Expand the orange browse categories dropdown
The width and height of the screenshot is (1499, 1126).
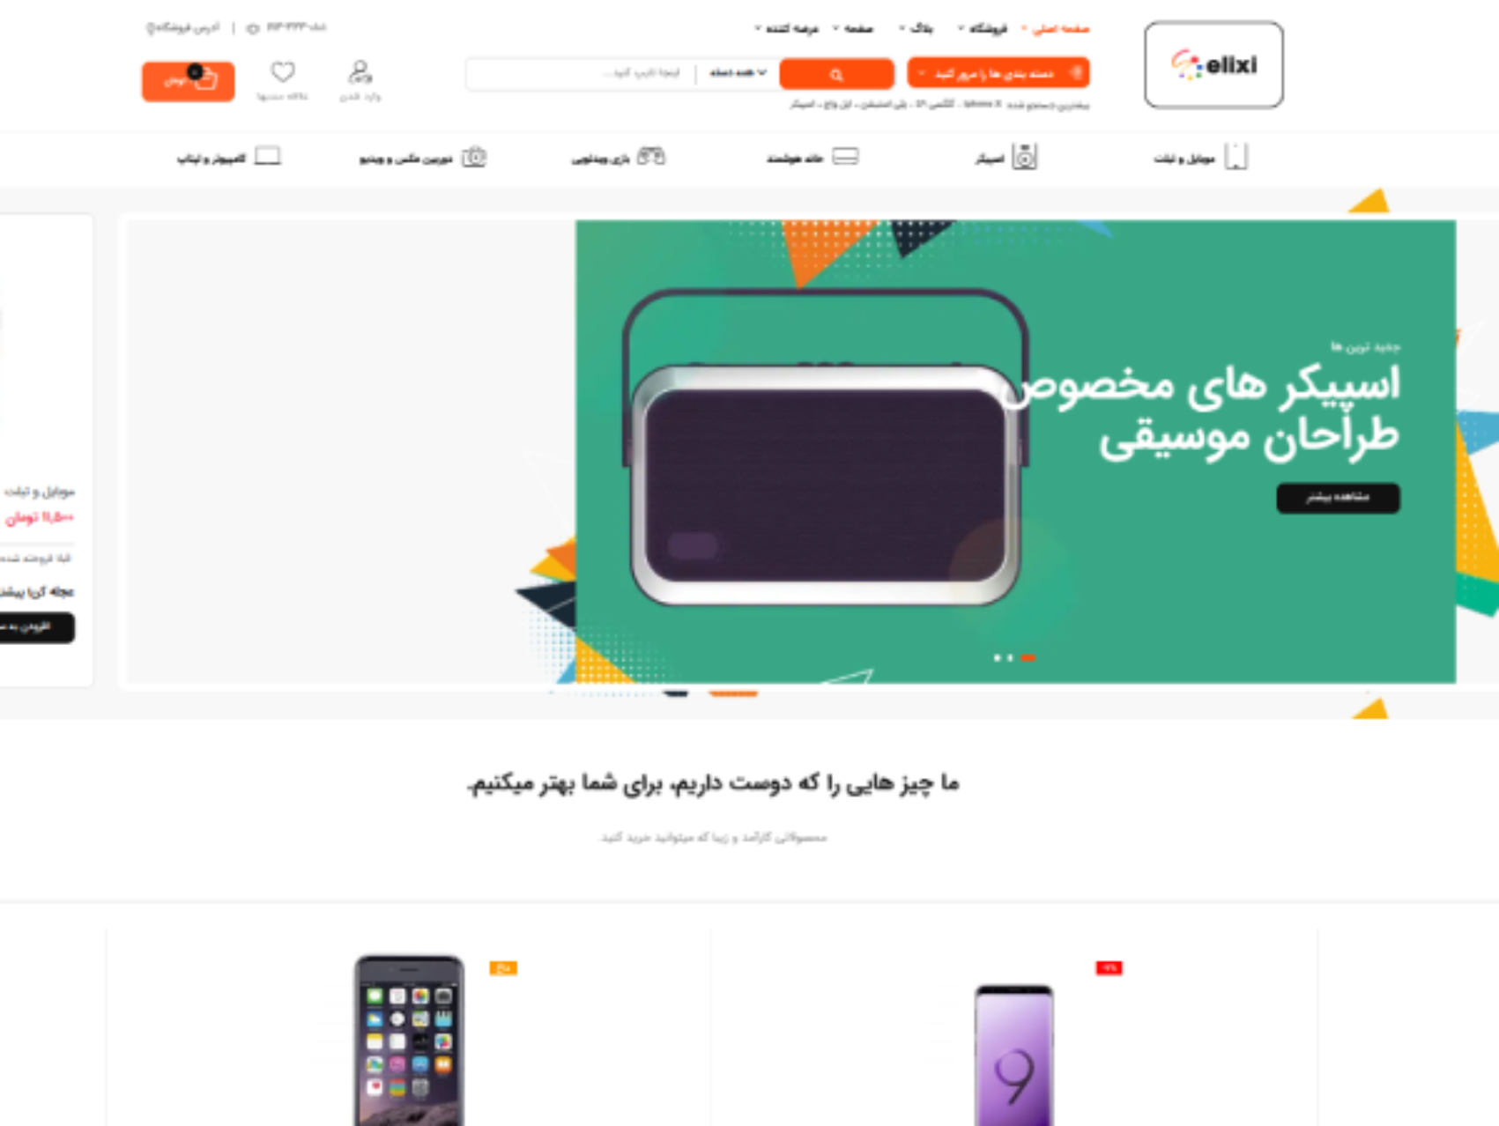tap(998, 73)
